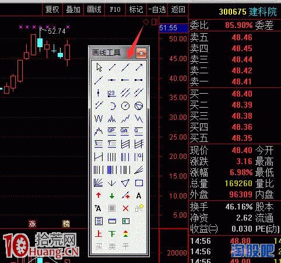Viewport: 281px width, 263px height.
Task: Insert a green down arrow marker
Action: 112,196
